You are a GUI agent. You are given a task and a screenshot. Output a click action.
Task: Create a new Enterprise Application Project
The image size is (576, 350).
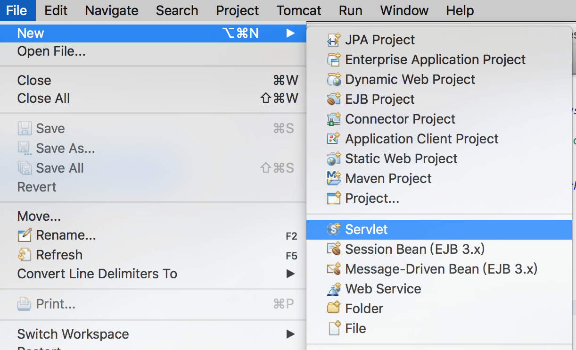pos(435,59)
